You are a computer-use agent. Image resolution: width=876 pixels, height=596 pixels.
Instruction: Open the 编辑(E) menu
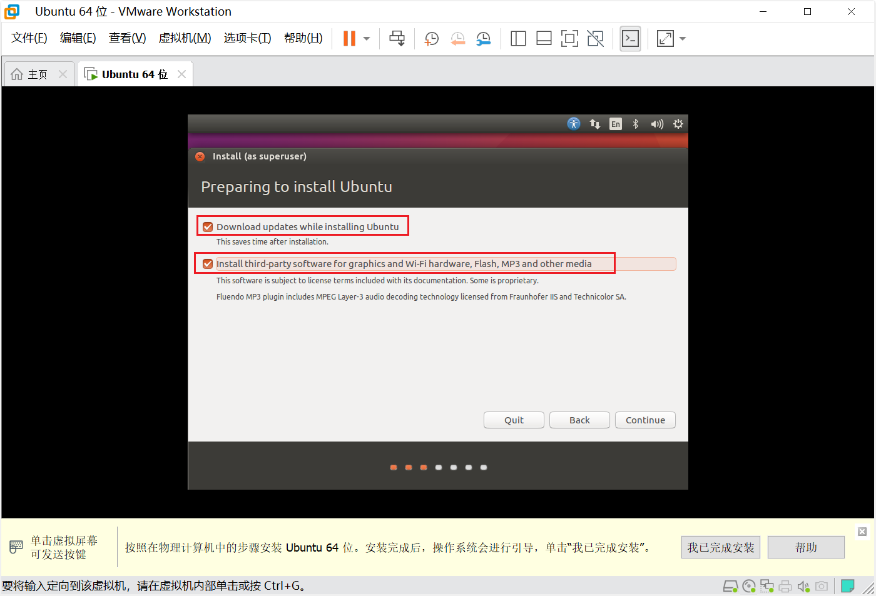[x=78, y=38]
